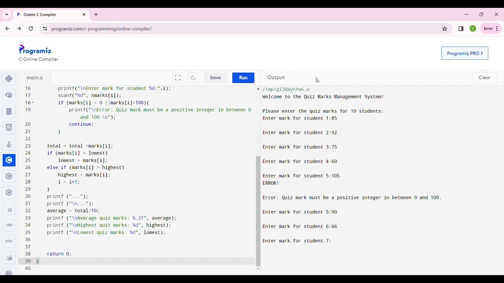The width and height of the screenshot is (504, 283).
Task: Open the PHP compiler icon
Action: 9,241
